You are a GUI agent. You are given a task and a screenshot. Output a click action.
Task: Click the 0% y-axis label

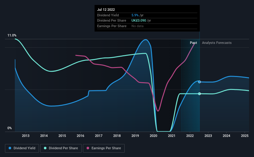pos(10,128)
